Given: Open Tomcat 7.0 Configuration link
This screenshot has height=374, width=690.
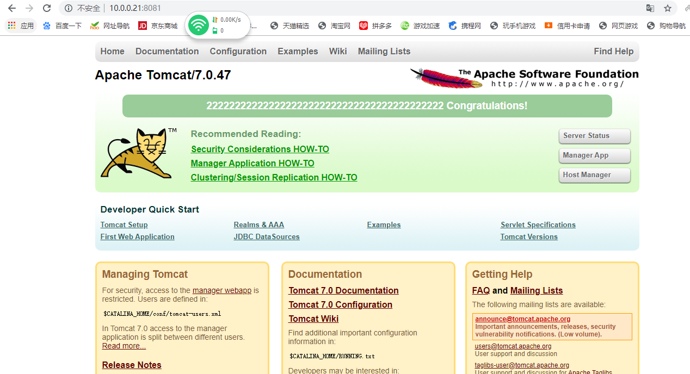Looking at the screenshot, I should click(340, 304).
